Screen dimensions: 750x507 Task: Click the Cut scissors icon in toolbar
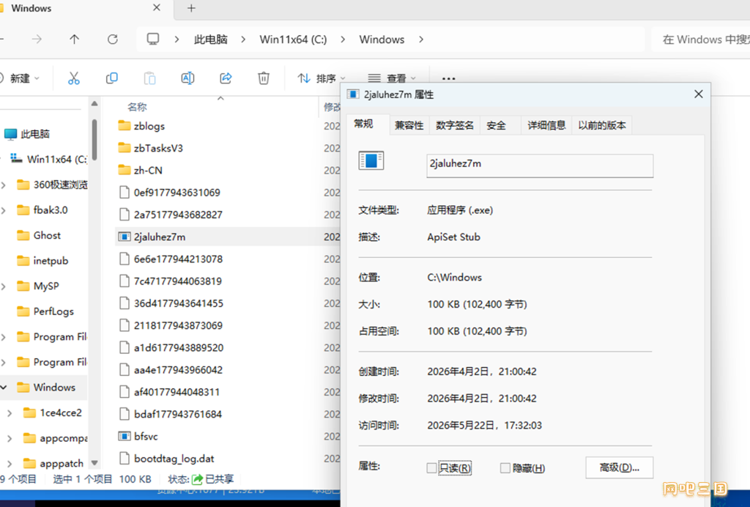click(74, 78)
